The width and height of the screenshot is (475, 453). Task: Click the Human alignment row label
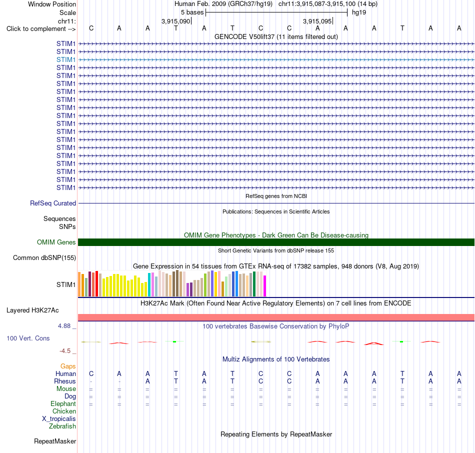(x=65, y=373)
